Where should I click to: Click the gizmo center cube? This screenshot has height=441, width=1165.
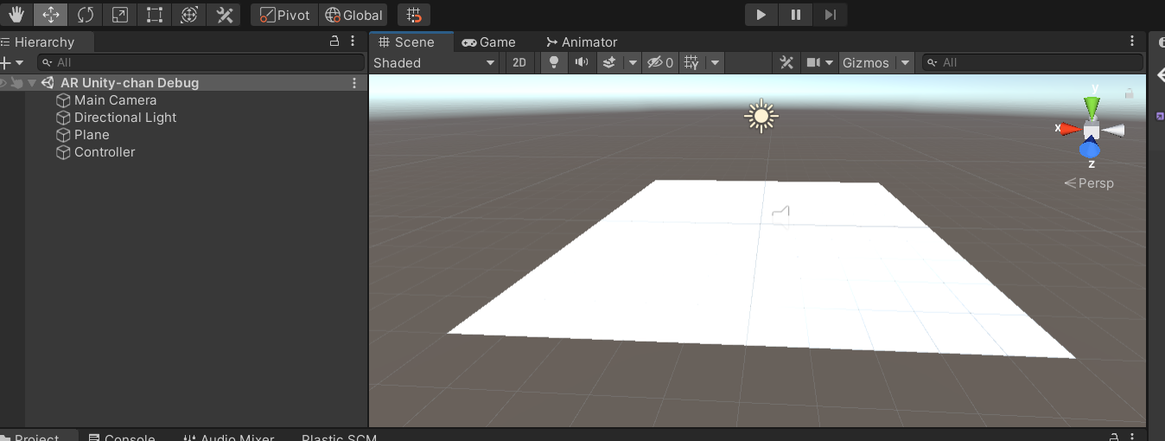click(1092, 130)
